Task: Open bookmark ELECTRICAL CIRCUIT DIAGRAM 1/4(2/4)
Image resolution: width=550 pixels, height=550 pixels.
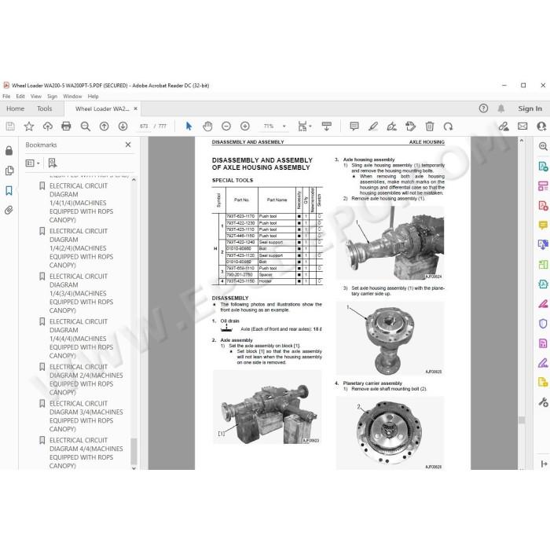Action: pos(82,248)
